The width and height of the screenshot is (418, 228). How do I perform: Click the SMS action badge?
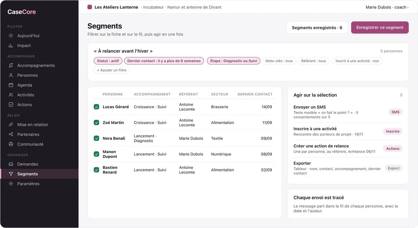point(395,112)
